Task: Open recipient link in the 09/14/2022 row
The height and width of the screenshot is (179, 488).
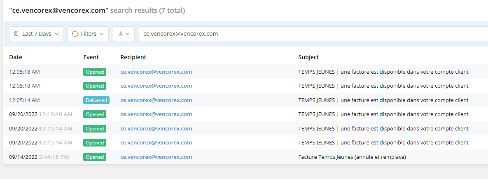Action: (156, 157)
